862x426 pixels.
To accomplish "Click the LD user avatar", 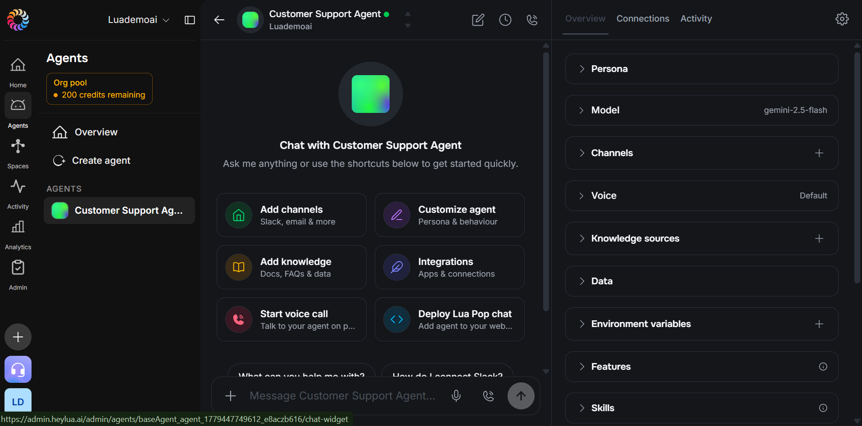I will point(18,401).
